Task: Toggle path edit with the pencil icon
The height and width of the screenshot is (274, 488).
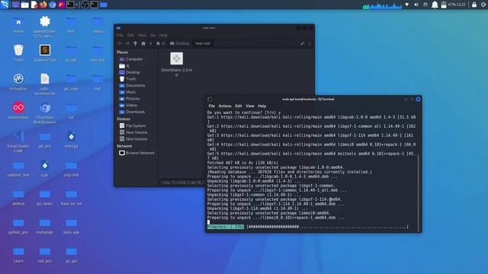Action: pyautogui.click(x=302, y=43)
